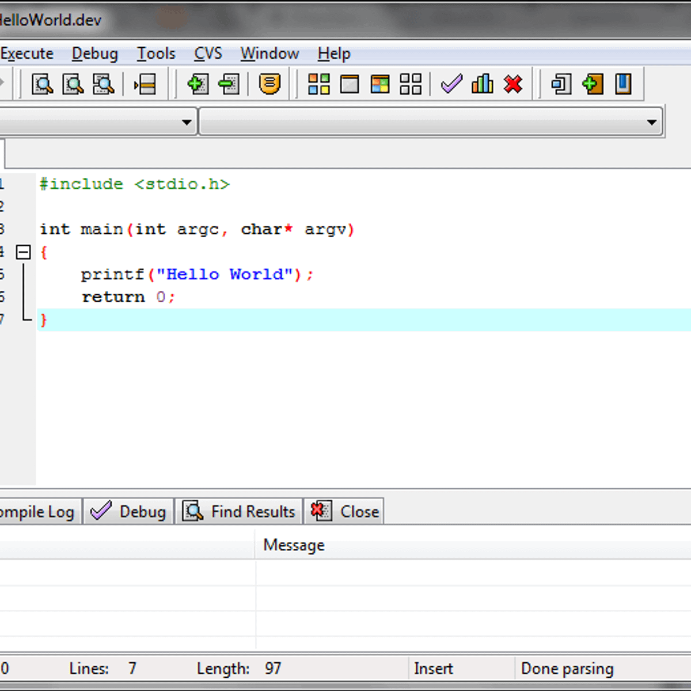Click the purple checkmark Debug toolbar icon
The width and height of the screenshot is (691, 691).
click(451, 85)
